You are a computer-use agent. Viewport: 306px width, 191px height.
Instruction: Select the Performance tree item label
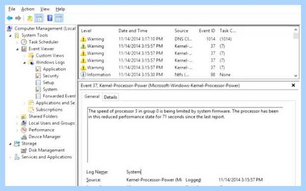coord(41,130)
